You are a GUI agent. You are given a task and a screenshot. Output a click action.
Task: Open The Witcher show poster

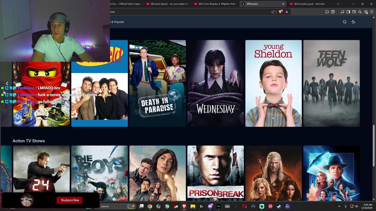[x=273, y=173]
